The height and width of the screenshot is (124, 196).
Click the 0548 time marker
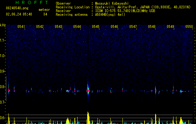(152, 27)
